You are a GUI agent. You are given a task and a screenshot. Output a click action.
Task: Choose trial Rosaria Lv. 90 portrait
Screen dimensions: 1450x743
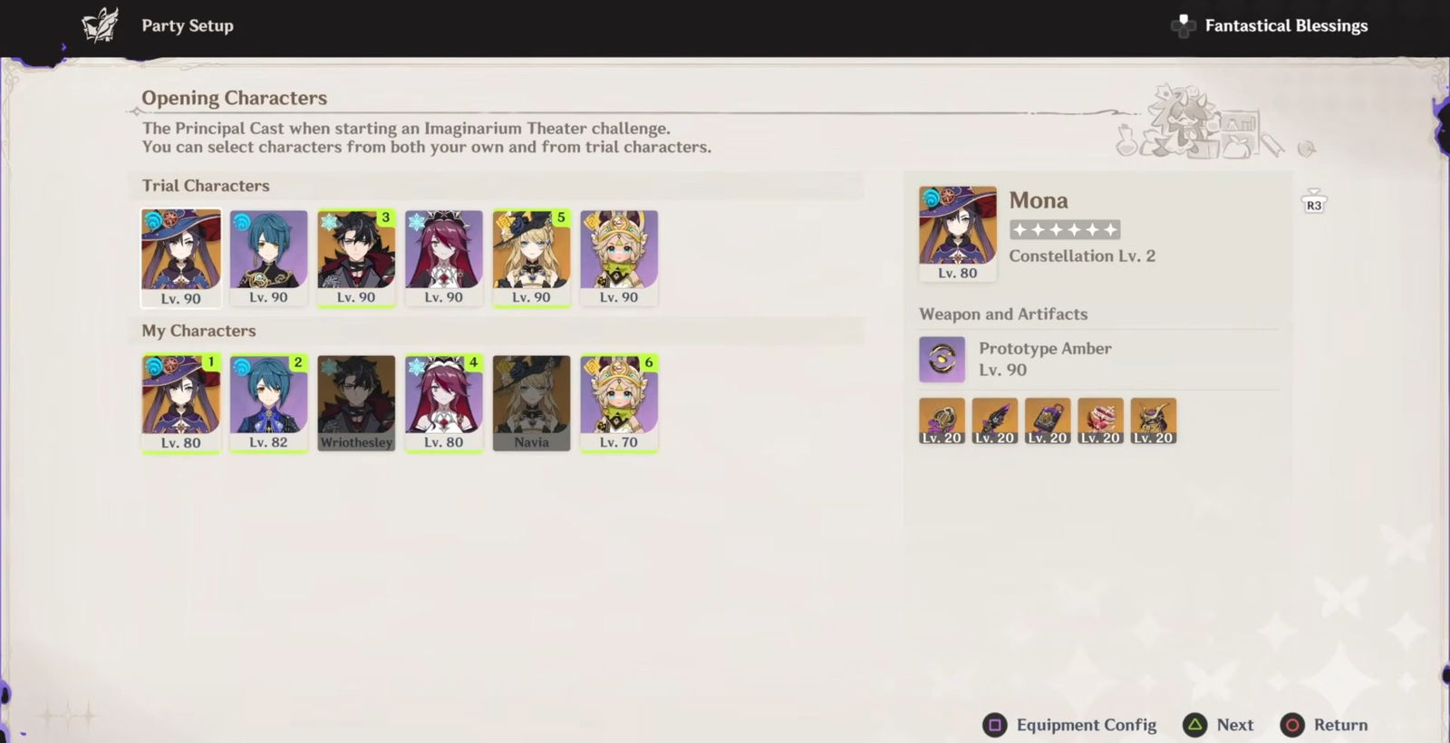[444, 258]
